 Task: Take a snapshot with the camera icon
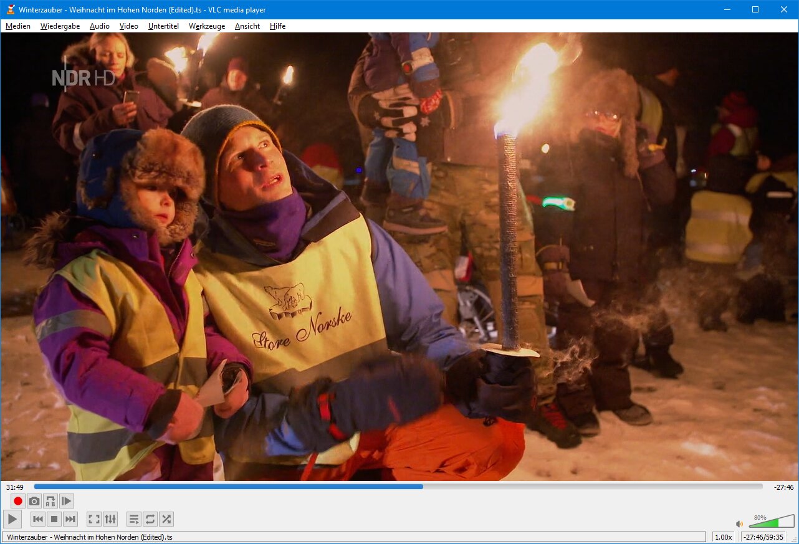pyautogui.click(x=34, y=501)
